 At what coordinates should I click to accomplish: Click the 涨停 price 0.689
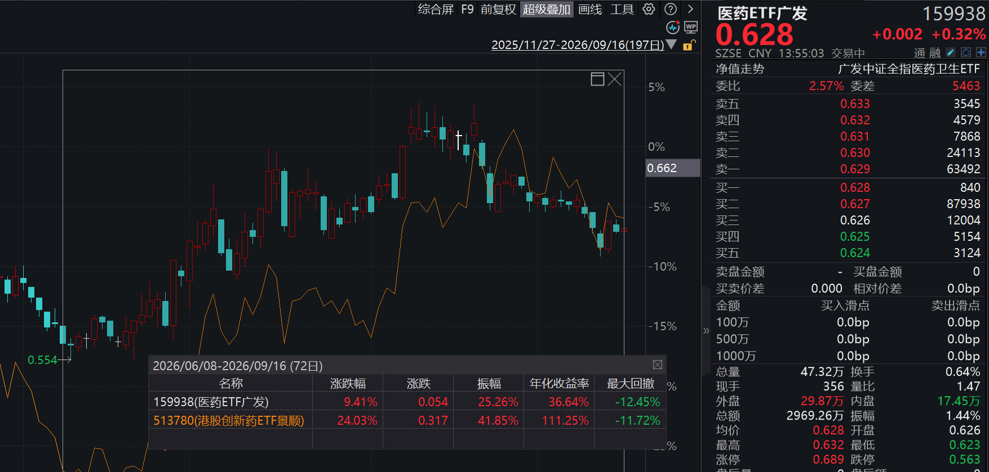click(x=828, y=459)
